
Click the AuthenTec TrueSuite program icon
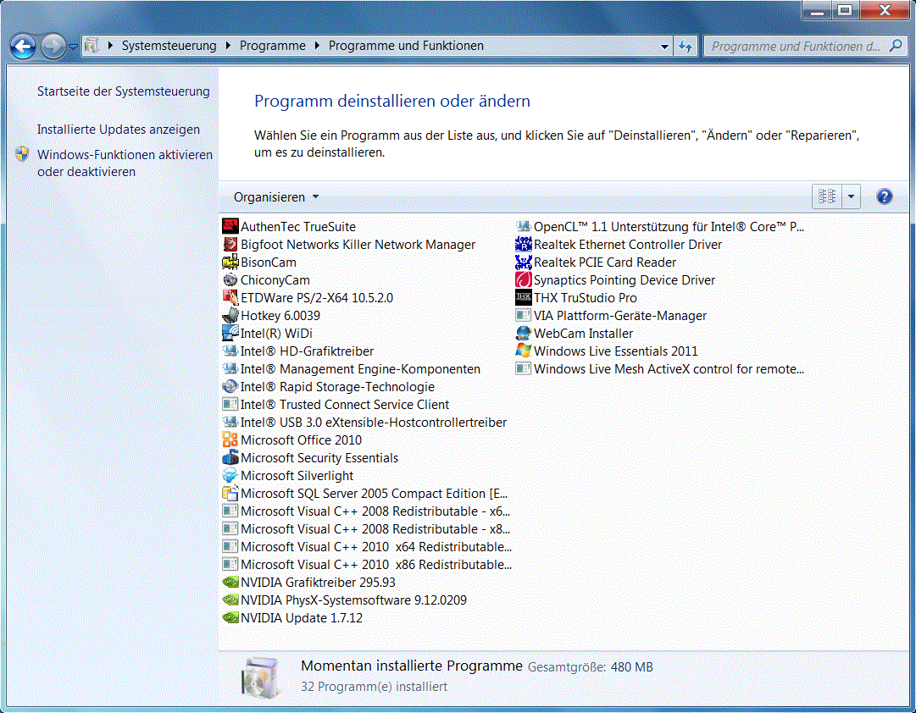pos(230,226)
